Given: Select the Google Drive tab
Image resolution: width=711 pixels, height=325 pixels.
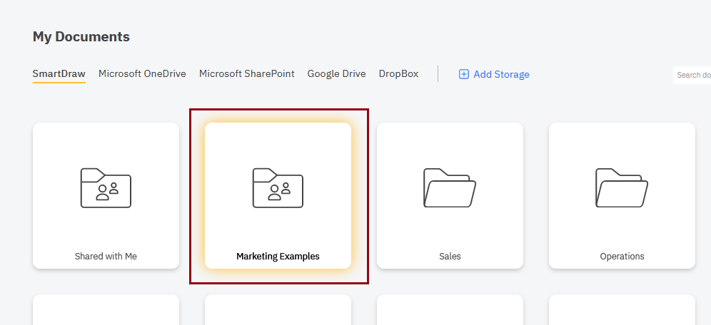Looking at the screenshot, I should (x=336, y=73).
